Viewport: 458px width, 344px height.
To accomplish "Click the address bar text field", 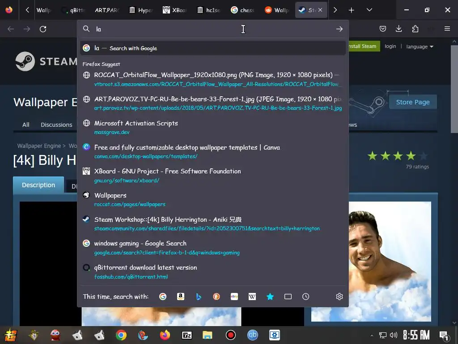I will pyautogui.click(x=213, y=29).
